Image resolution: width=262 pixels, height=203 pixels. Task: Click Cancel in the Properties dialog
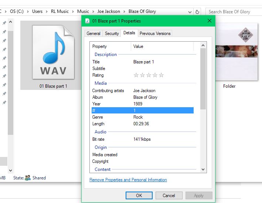point(169,195)
